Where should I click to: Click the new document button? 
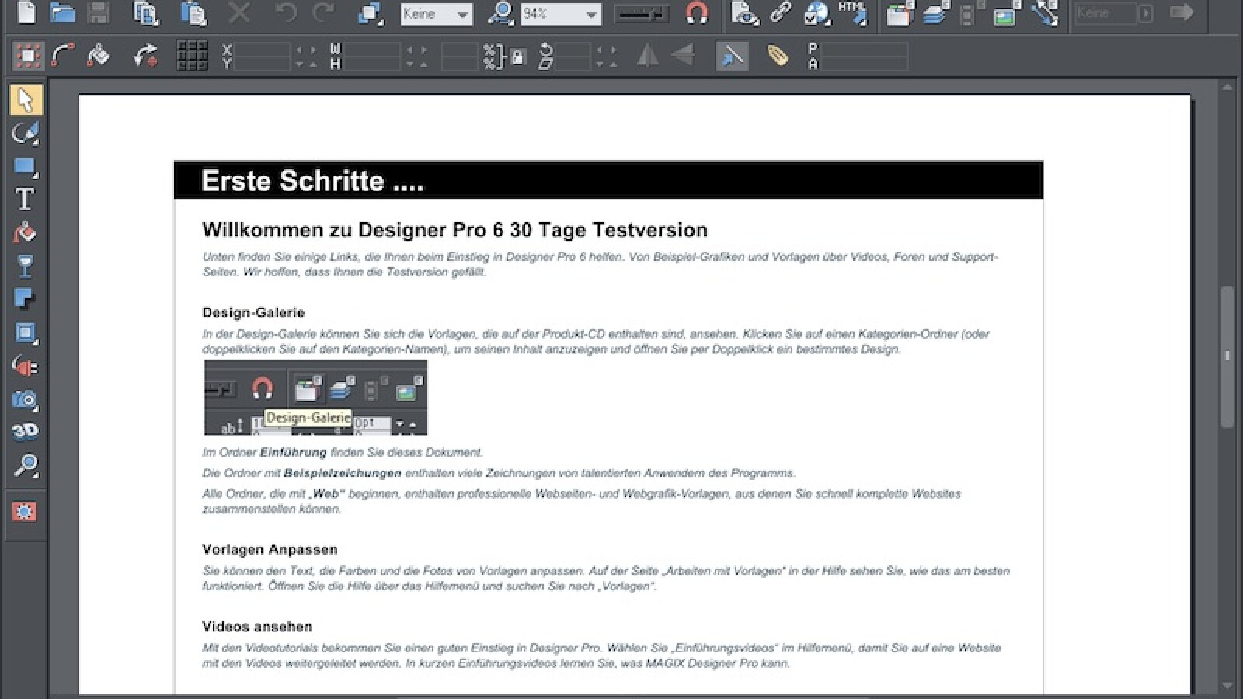click(x=26, y=13)
